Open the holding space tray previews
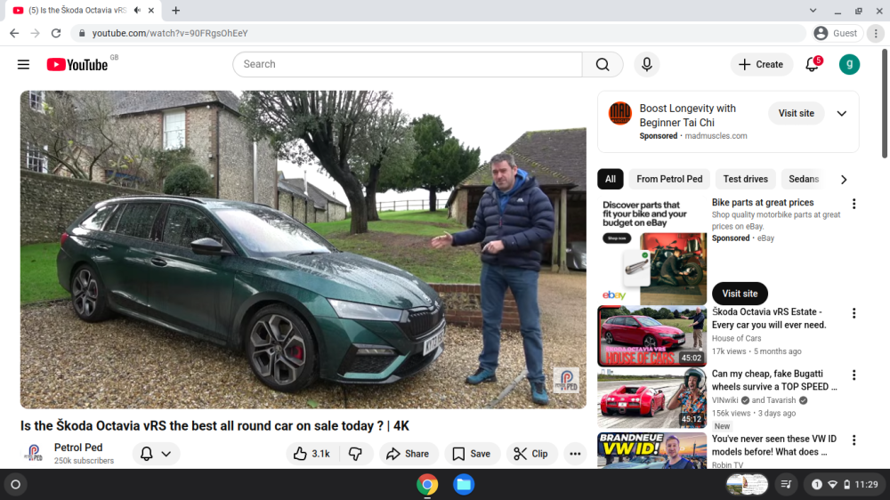The image size is (890, 500). [x=747, y=485]
